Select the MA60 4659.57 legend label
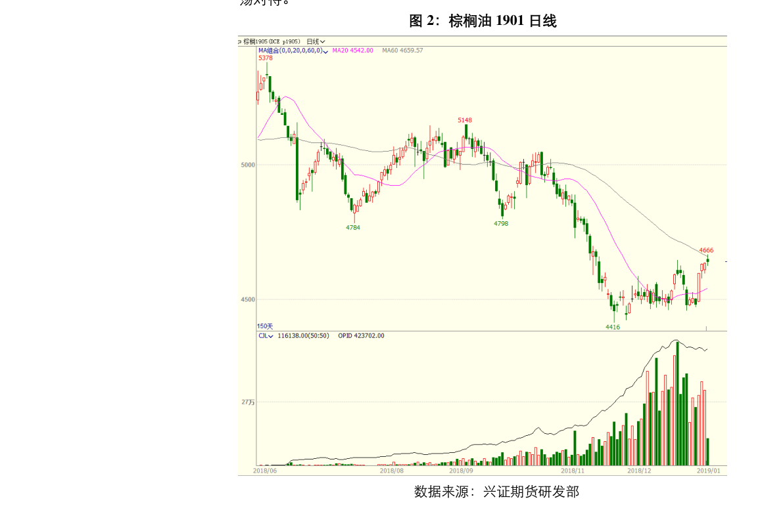Screen dimensions: 783x512 point(402,51)
